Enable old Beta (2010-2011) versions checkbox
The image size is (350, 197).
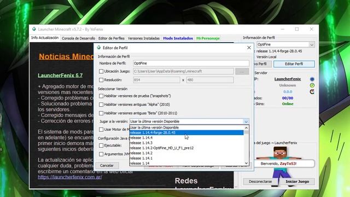pyautogui.click(x=101, y=113)
